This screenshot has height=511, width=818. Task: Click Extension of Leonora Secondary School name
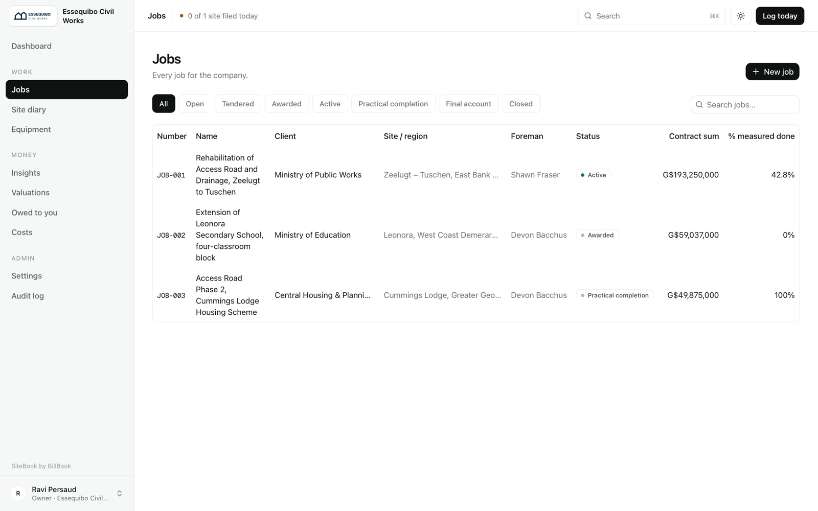(230, 235)
